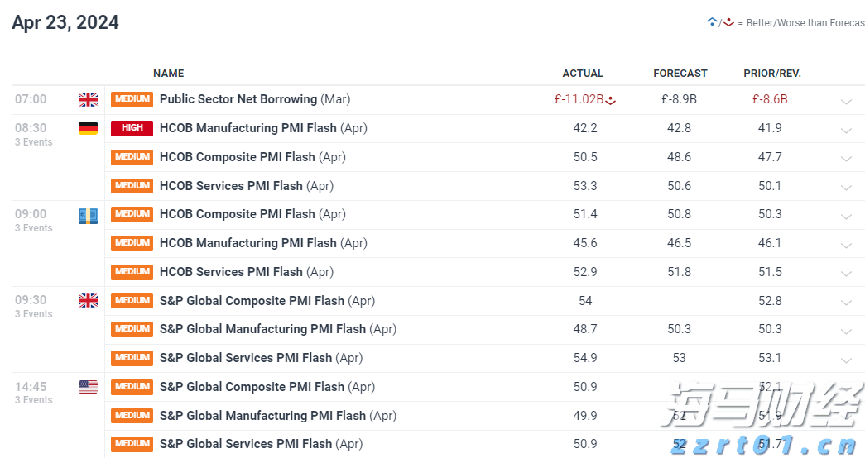This screenshot has width=865, height=458.
Task: Click the ACTUAL column header
Action: point(583,74)
